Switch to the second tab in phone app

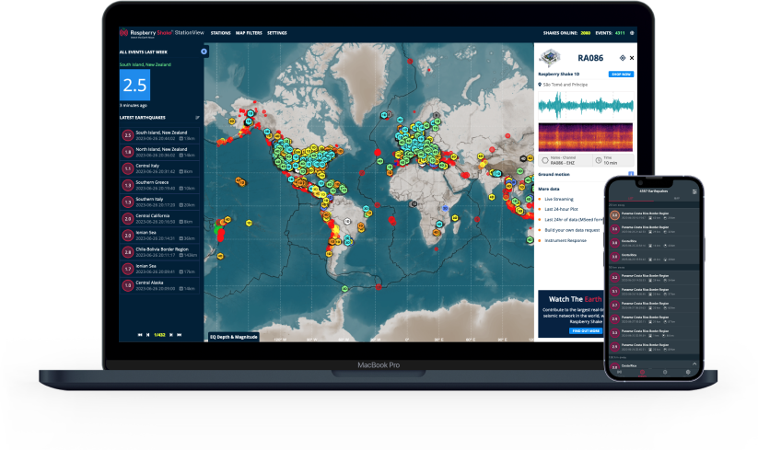point(676,198)
